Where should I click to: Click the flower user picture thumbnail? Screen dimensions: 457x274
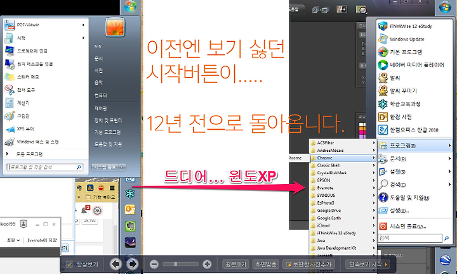pos(115,27)
